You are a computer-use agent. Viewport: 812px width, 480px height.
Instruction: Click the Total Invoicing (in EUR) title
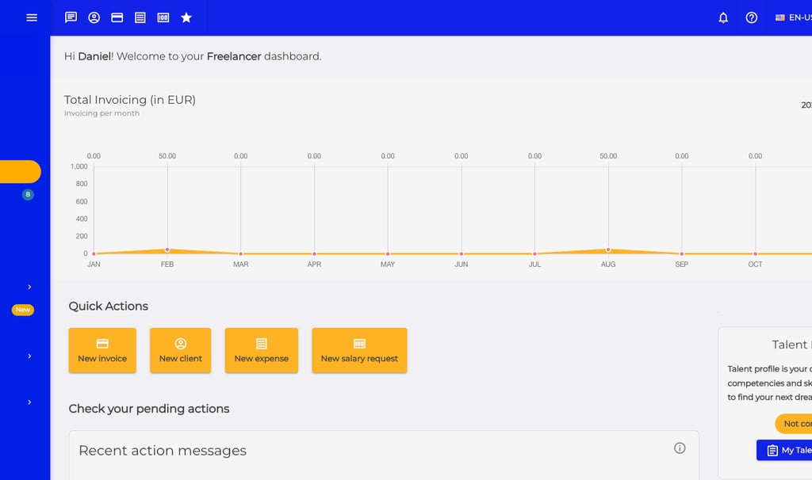tap(130, 100)
